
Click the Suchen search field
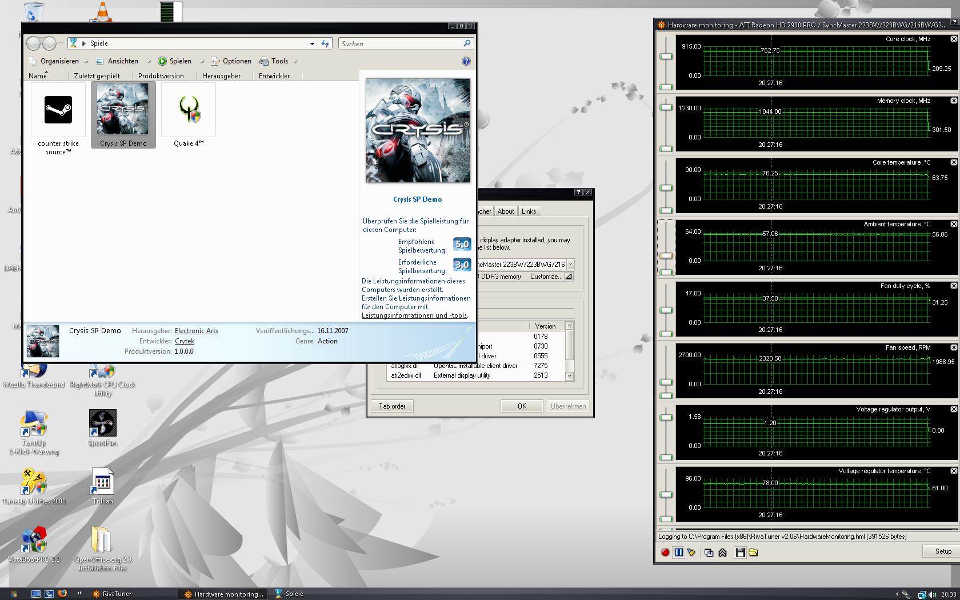tap(400, 43)
